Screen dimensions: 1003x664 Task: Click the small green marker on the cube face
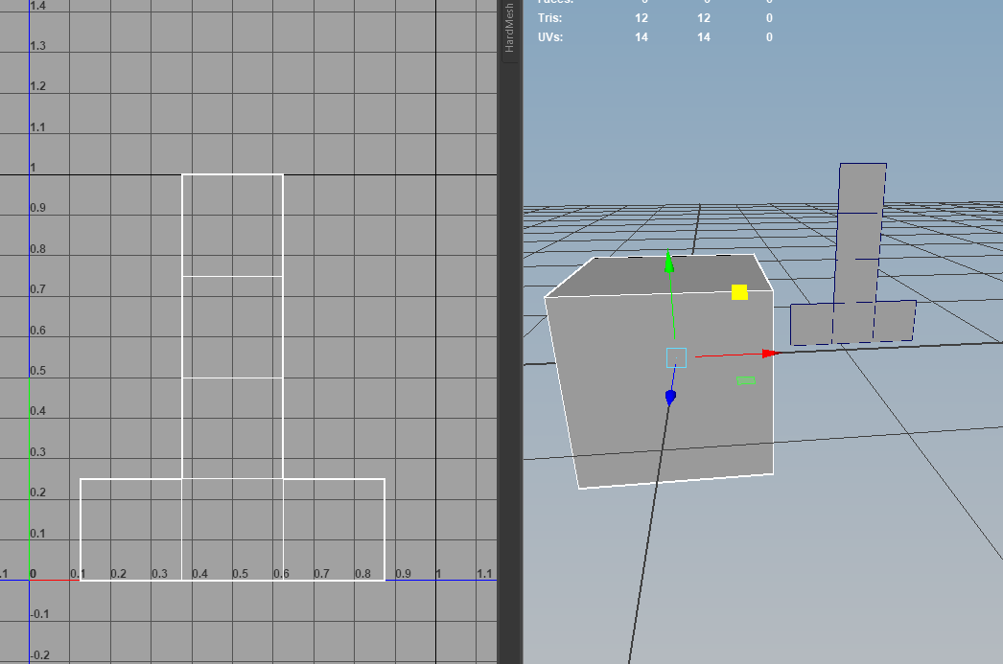coord(747,381)
